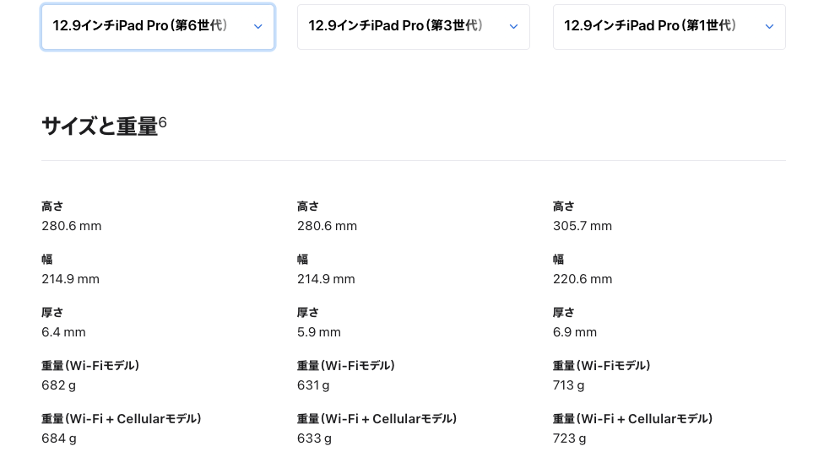Click the chevron arrow in the 第3世代 selector
The height and width of the screenshot is (473, 813).
coord(513,27)
